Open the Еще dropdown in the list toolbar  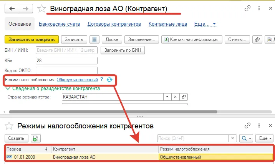pyautogui.click(x=265, y=138)
